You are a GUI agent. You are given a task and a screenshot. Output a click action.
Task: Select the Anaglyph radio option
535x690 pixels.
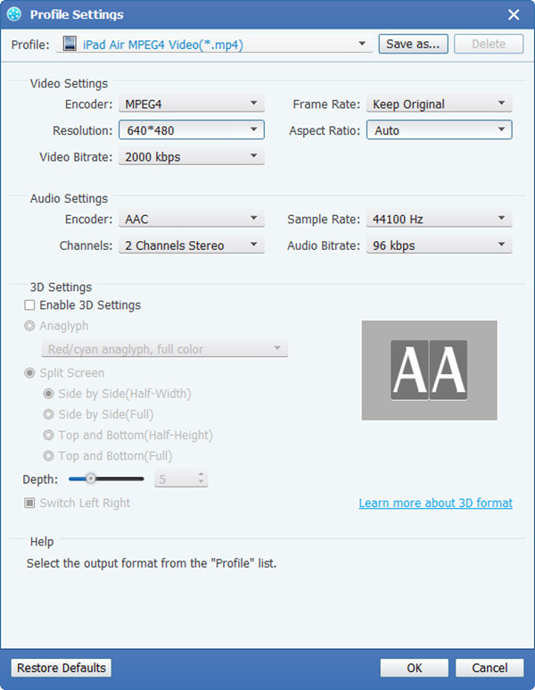(x=30, y=327)
